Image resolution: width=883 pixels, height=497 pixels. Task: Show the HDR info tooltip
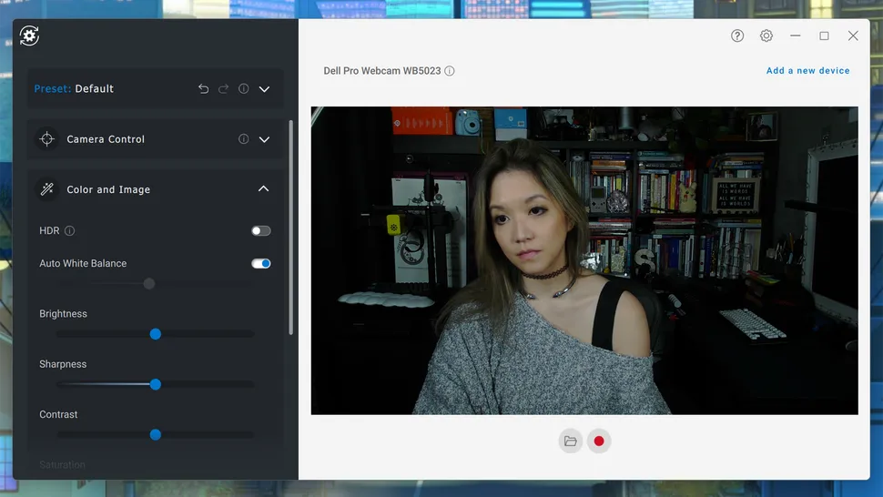coord(70,231)
